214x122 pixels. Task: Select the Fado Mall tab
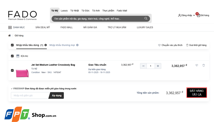122,11
